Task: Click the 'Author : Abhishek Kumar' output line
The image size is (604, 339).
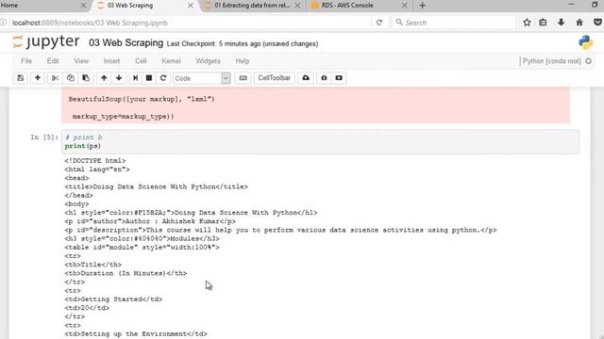Action: coord(150,221)
